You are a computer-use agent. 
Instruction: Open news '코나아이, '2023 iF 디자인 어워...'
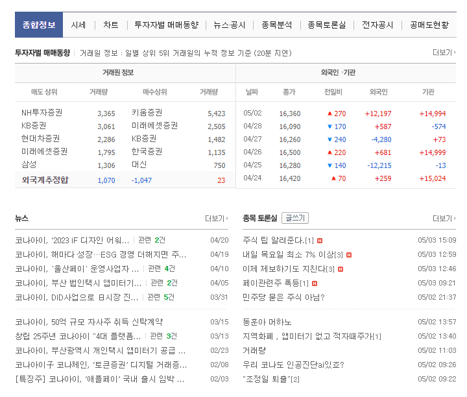[72, 240]
